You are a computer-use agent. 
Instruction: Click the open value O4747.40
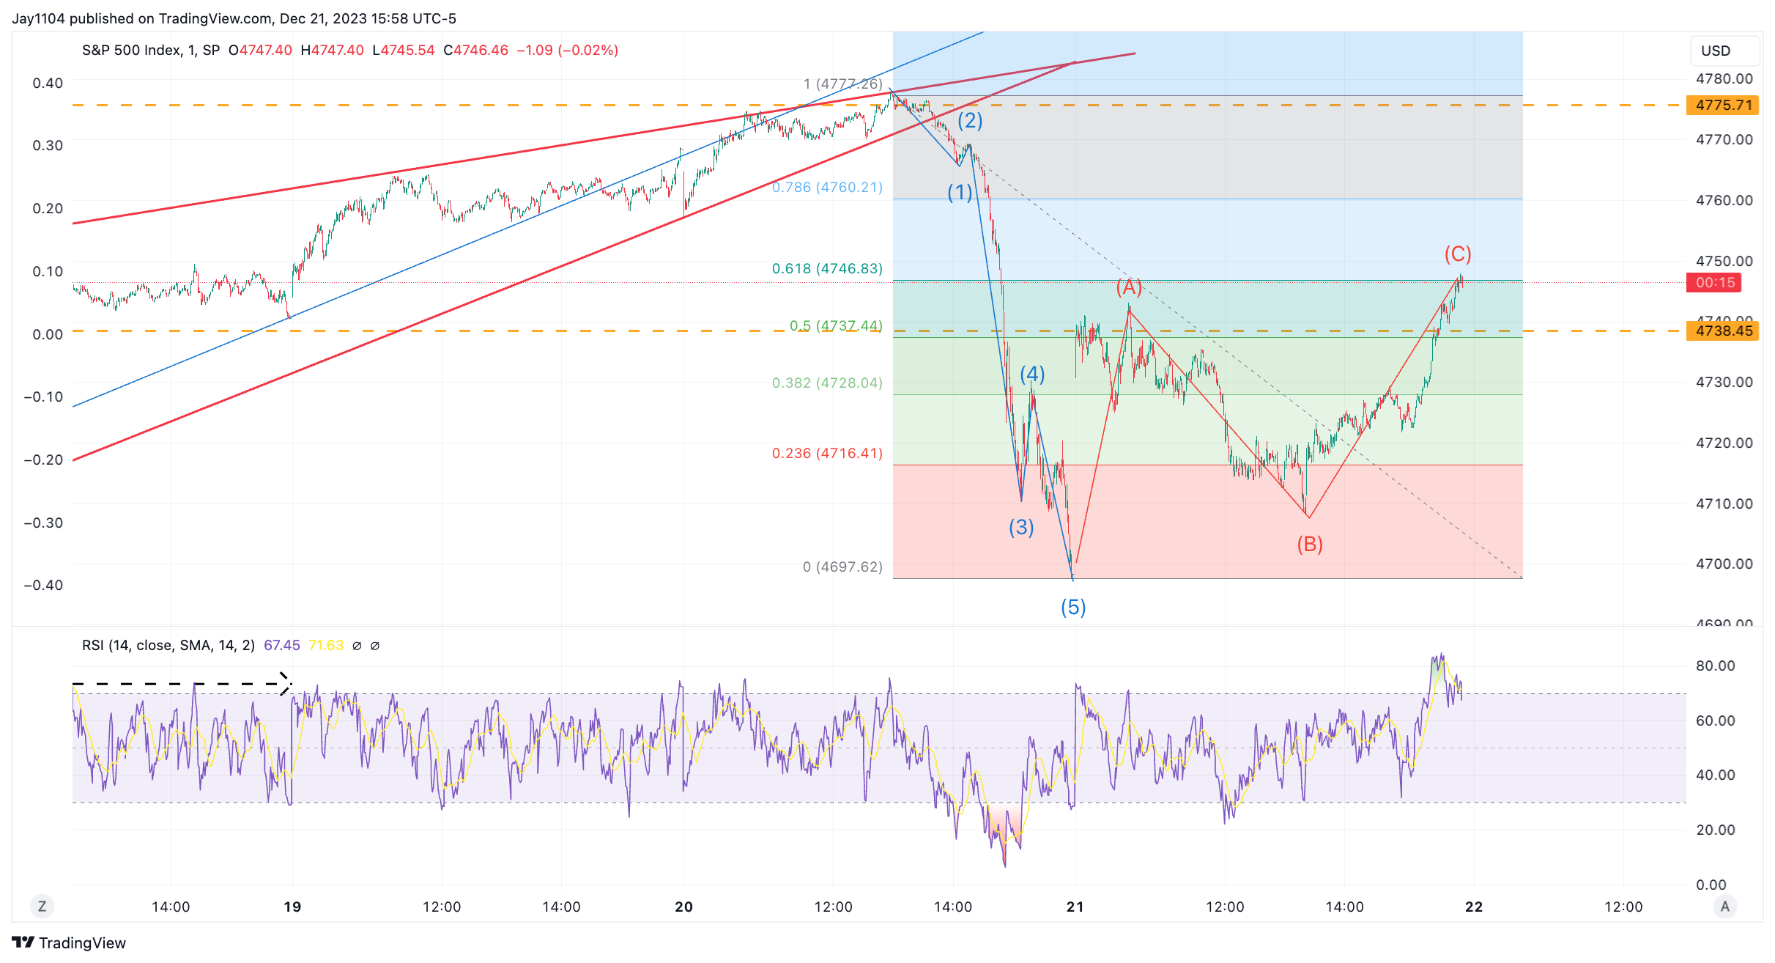(x=260, y=50)
